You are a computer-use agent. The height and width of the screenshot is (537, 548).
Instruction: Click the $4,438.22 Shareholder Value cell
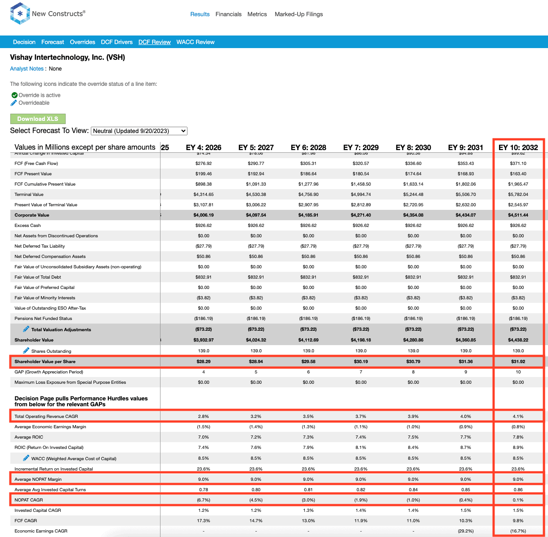coord(518,340)
